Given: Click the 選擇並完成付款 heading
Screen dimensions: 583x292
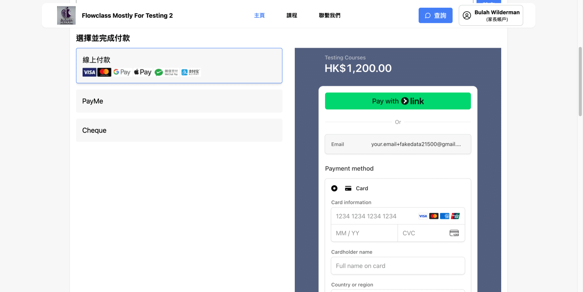Looking at the screenshot, I should (x=103, y=38).
